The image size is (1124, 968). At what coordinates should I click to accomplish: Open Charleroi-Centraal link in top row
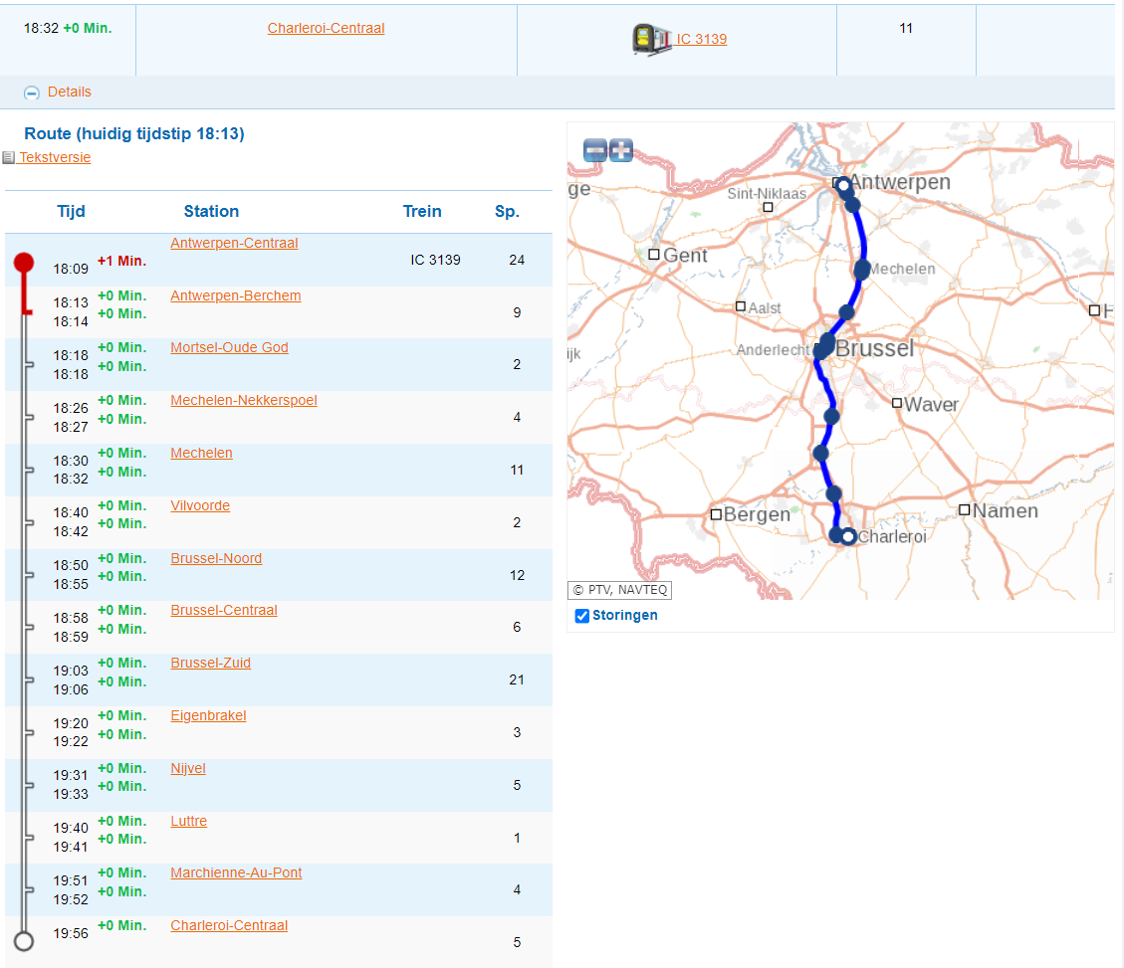(326, 29)
